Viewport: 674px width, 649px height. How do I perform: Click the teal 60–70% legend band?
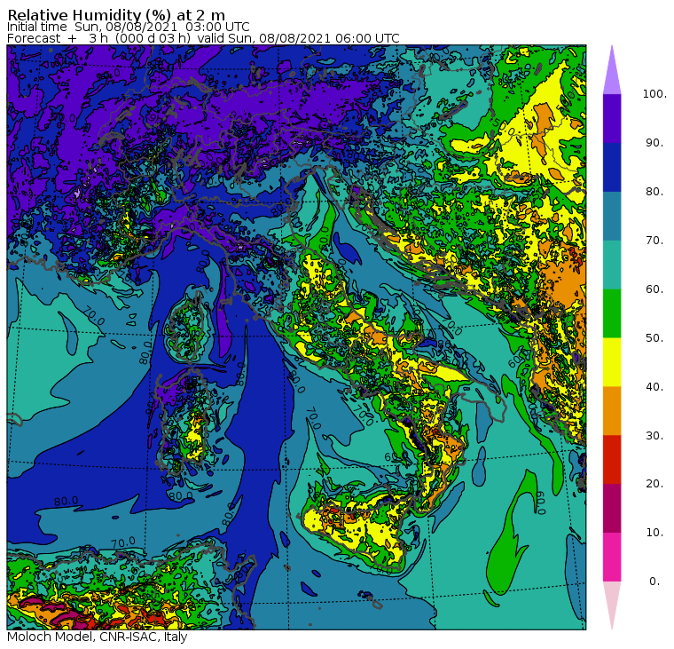click(612, 265)
